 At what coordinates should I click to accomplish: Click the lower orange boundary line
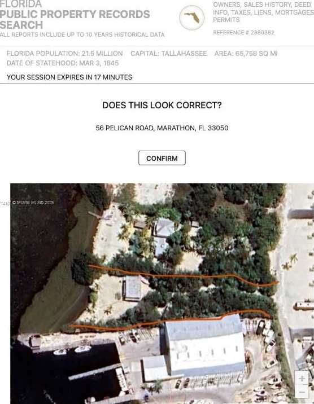[x=170, y=321]
